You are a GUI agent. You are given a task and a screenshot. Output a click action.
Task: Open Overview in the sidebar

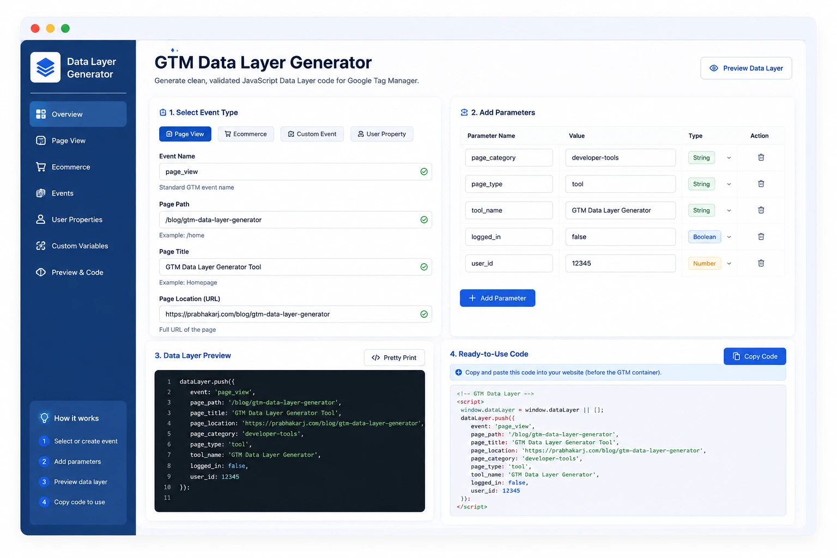[x=78, y=114]
